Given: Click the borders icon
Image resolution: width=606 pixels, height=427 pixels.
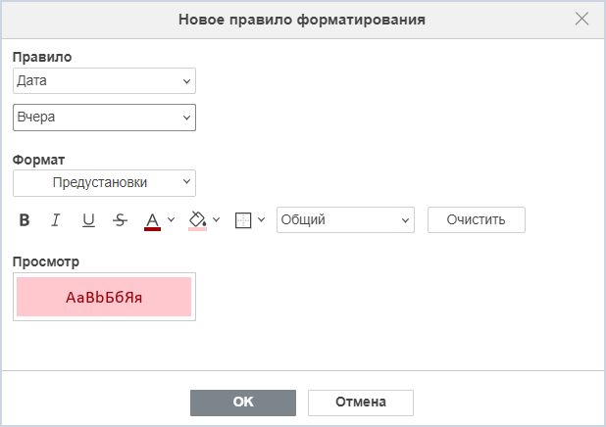Looking at the screenshot, I should tap(243, 220).
